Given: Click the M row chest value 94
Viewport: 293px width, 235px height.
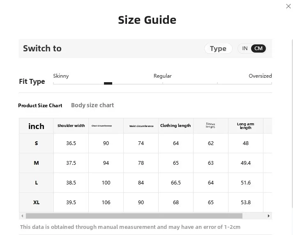Looking at the screenshot, I should pos(106,163).
